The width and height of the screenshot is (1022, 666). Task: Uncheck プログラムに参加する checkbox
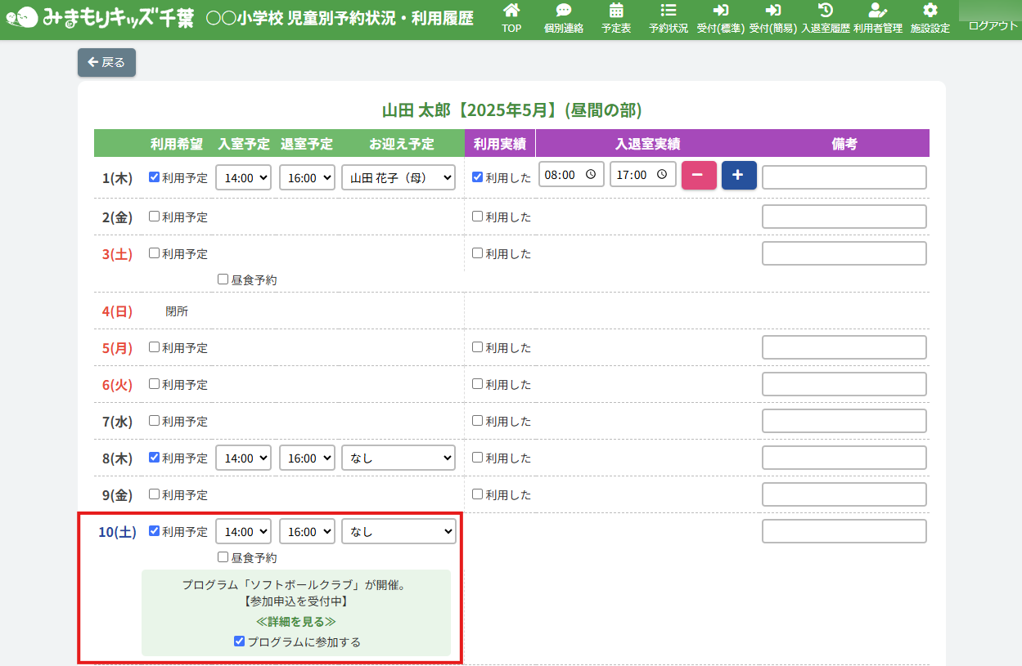[x=240, y=641]
